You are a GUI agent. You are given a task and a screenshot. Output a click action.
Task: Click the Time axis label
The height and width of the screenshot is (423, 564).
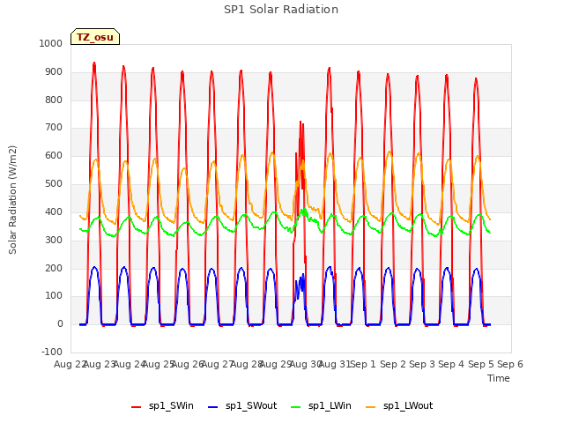[499, 378]
